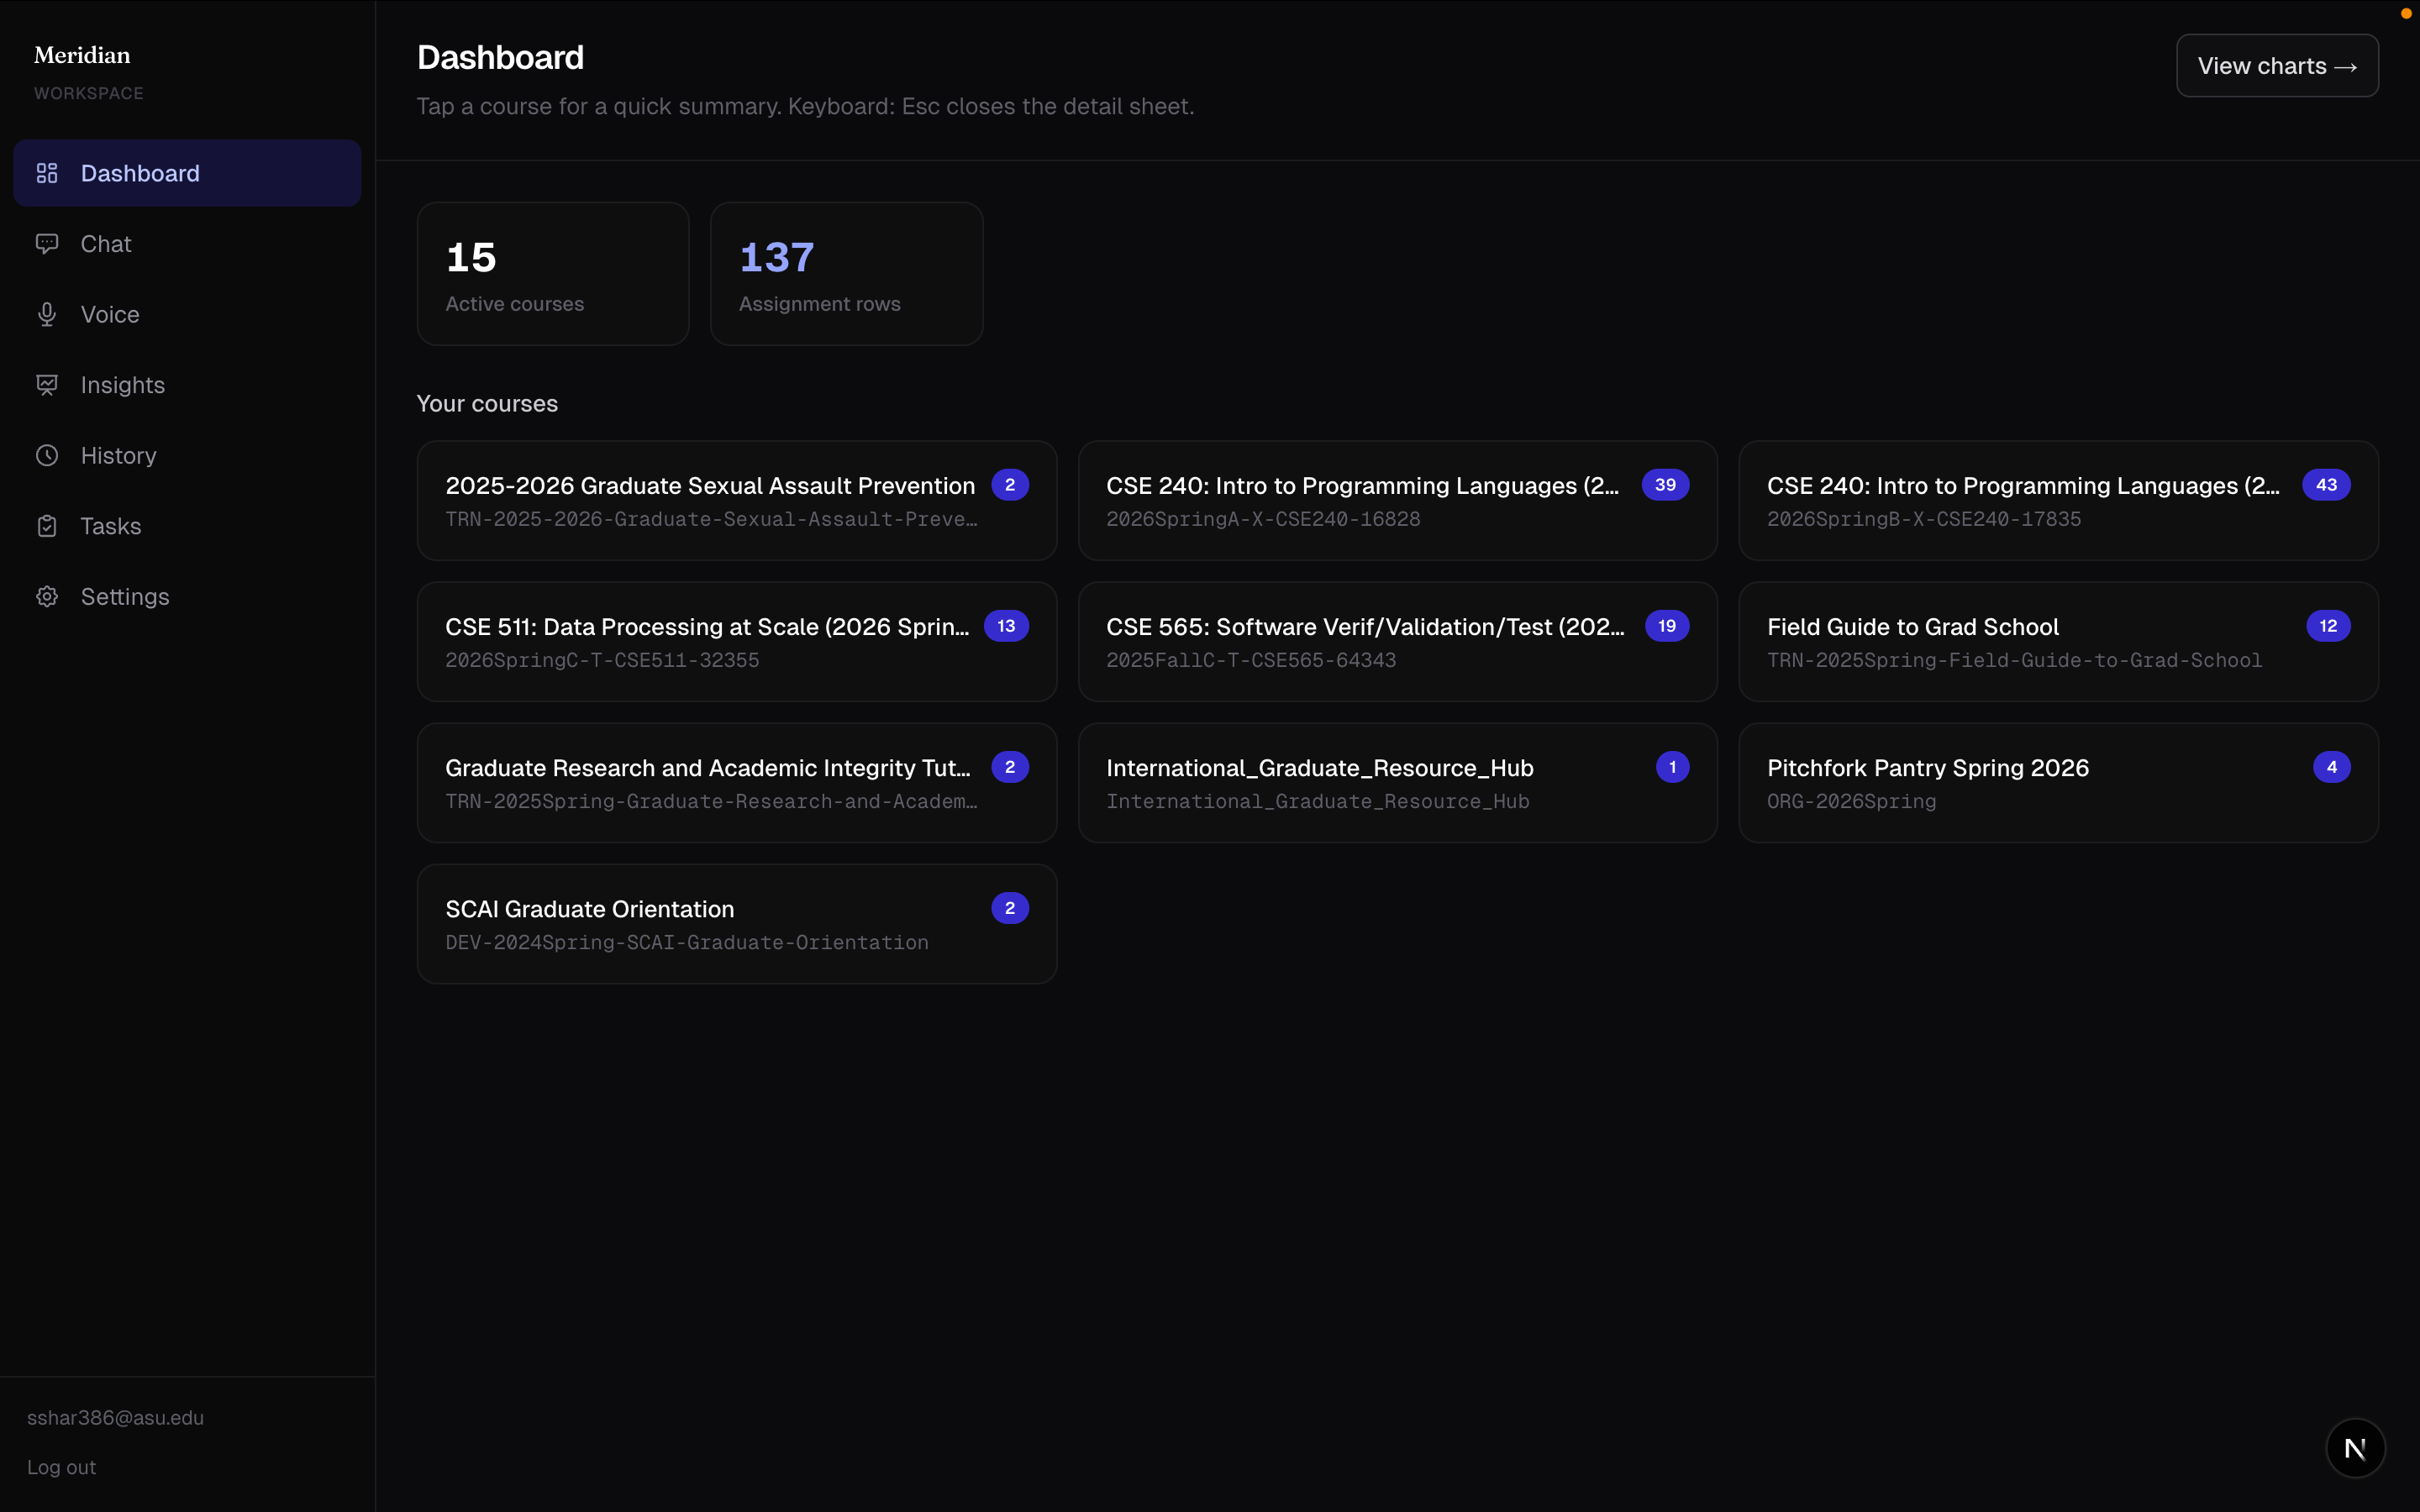Image resolution: width=2420 pixels, height=1512 pixels.
Task: Open the Tasks menu item
Action: pyautogui.click(x=110, y=526)
